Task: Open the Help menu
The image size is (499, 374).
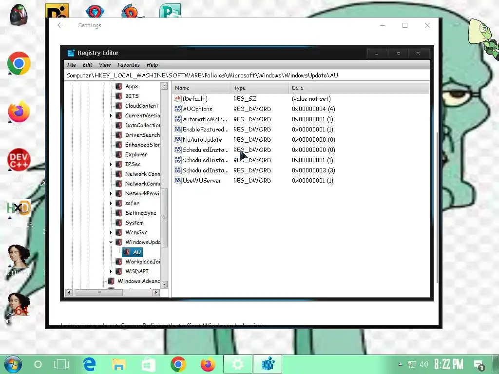Action: pos(152,65)
